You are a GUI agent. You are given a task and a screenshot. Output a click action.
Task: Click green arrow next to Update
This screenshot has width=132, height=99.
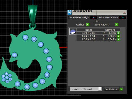[x=88, y=24]
